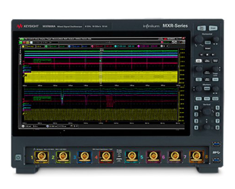
Task: Select the channel 1 BNC input connector
Action: point(41,157)
